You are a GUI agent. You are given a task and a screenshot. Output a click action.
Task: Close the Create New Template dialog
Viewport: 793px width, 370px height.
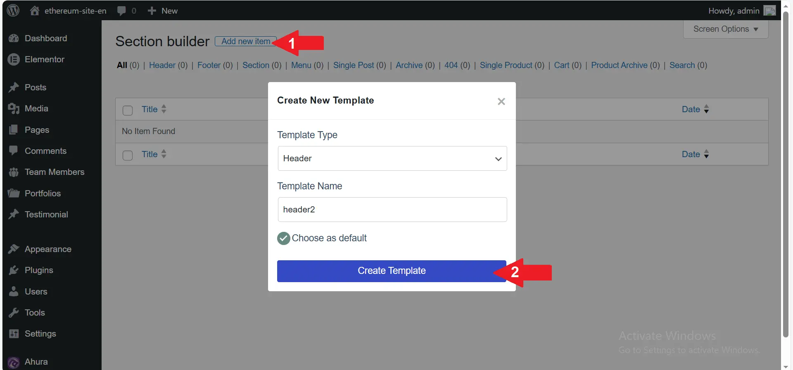click(x=501, y=101)
